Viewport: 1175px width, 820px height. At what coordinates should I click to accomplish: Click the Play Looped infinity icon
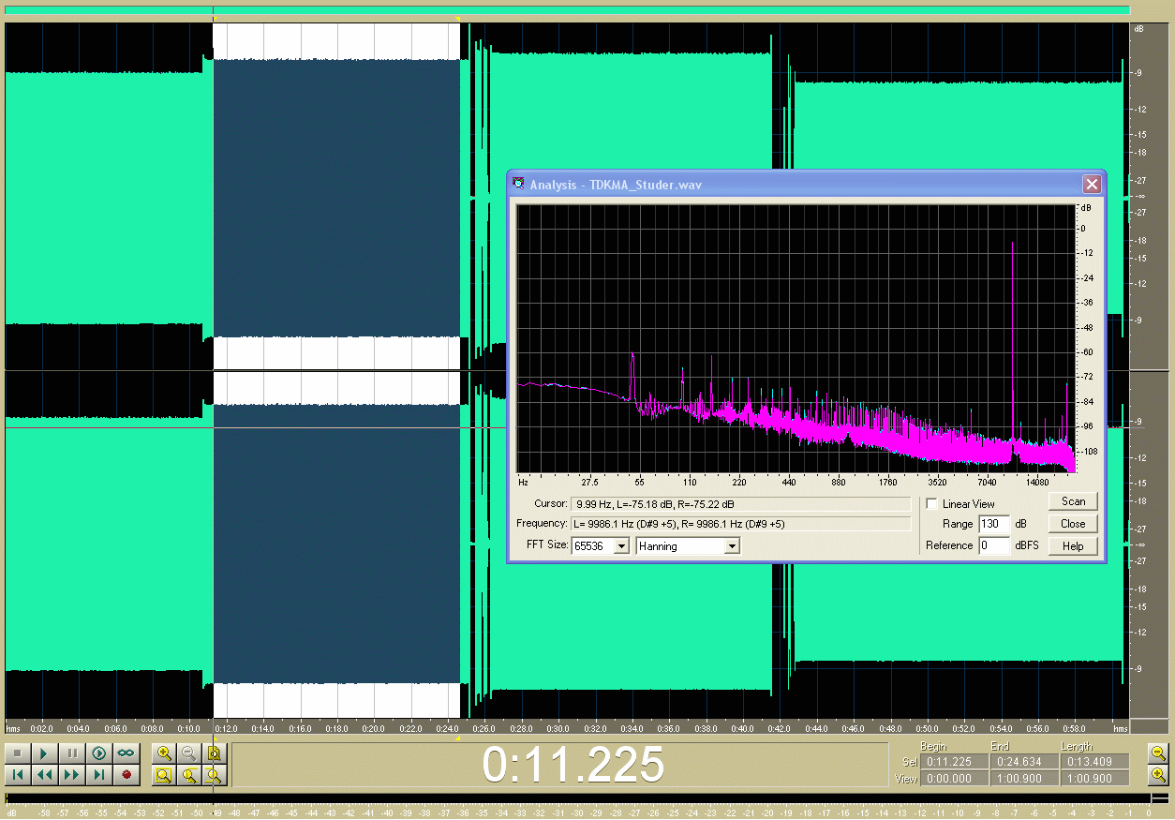[126, 753]
